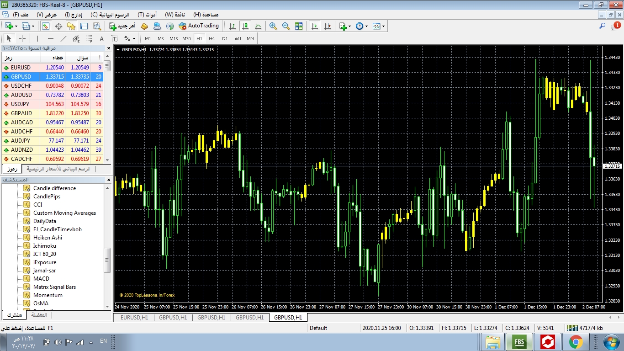This screenshot has height=351, width=624.
Task: Switch to the EURUSD,H1 chart tab
Action: 134,317
